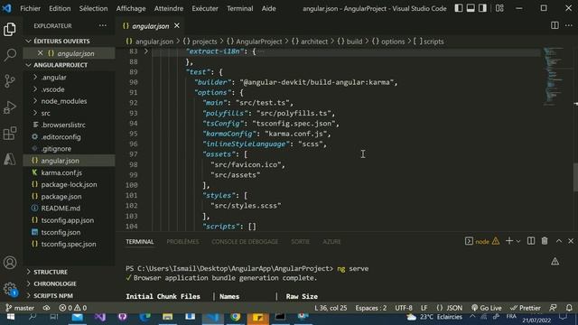Viewport: 578px width, 325px height.
Task: Open the Fichier menu
Action: click(x=30, y=8)
